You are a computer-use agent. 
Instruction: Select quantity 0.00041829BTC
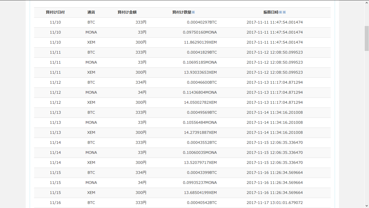click(202, 52)
